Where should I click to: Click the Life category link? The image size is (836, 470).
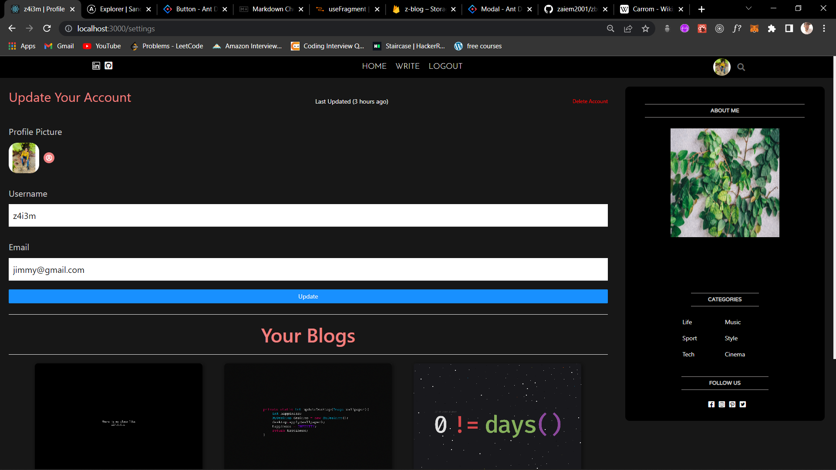click(x=687, y=322)
